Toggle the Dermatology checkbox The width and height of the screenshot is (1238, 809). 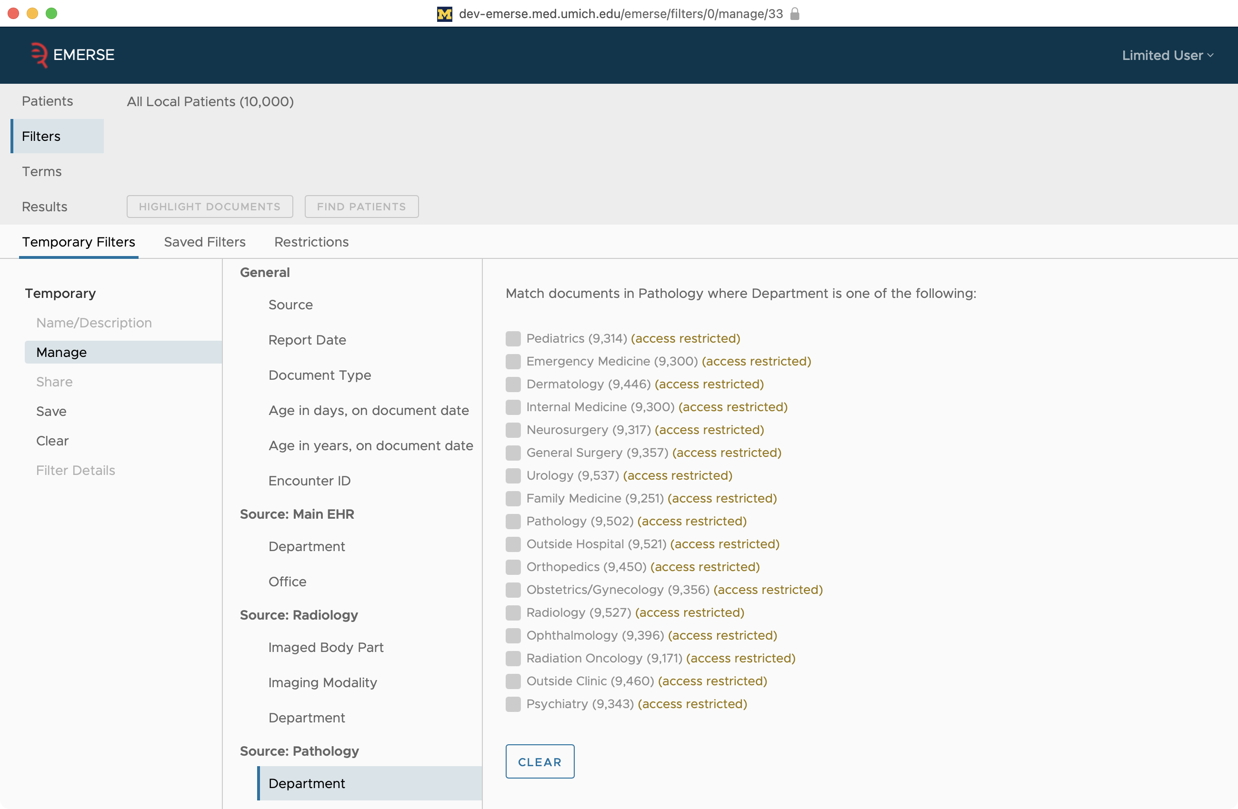click(513, 384)
